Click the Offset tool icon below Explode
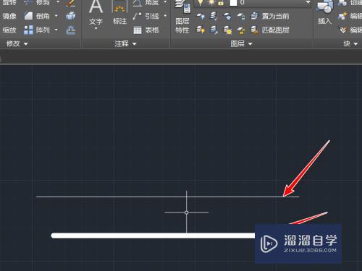Viewport: 362px width, 271px height. pyautogui.click(x=70, y=30)
